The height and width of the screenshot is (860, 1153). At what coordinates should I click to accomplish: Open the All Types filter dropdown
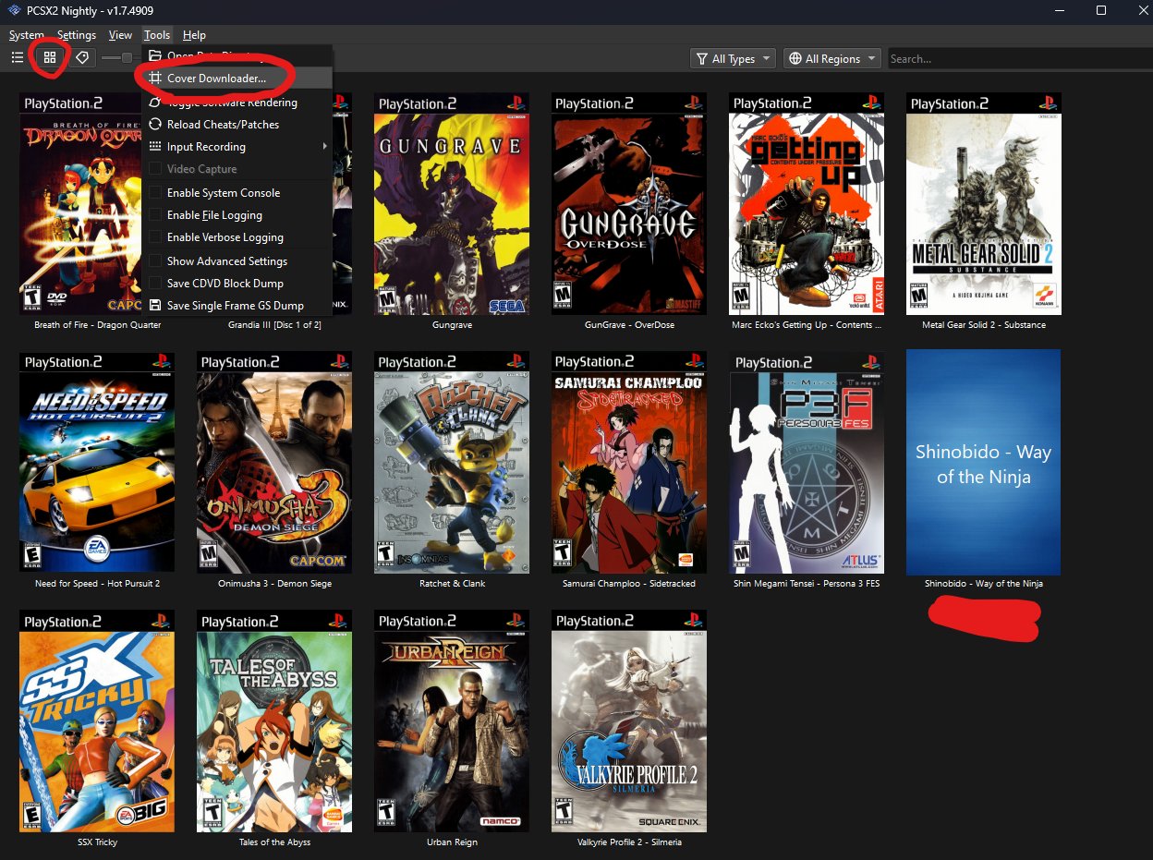pyautogui.click(x=734, y=58)
